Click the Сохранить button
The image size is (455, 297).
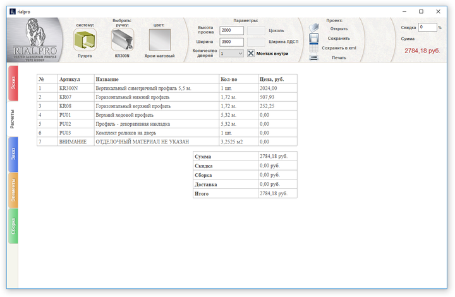(x=339, y=38)
